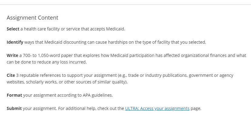The image size is (251, 122).
Task: Click the line 'can be done to reduce any loss incurred.'
Action: pos(47,62)
